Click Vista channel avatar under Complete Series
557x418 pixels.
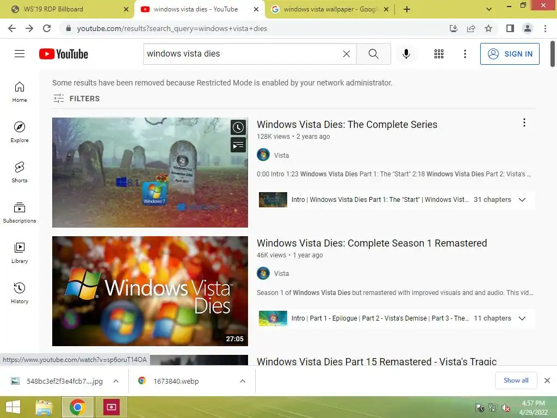263,155
